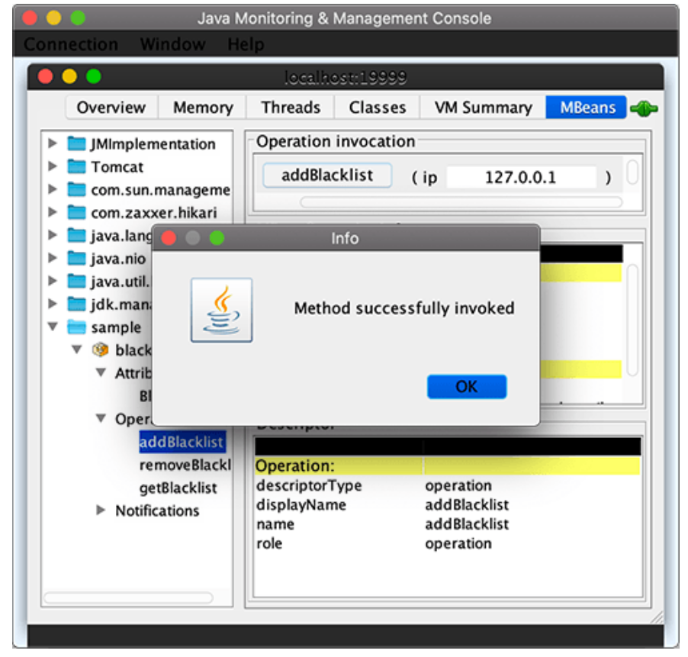Click the Tomcat folder icon

[77, 166]
